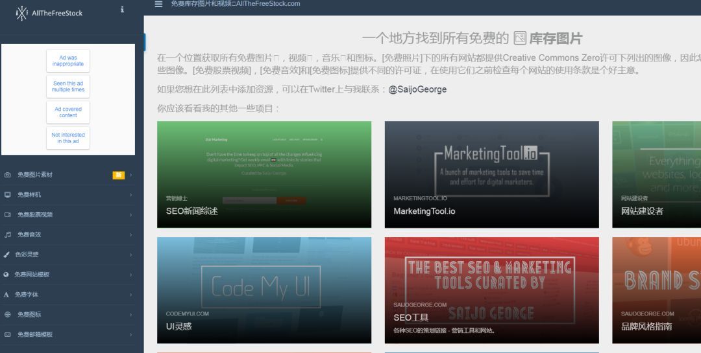Click the icon beside 免费图标
The height and width of the screenshot is (353, 701).
click(x=8, y=314)
